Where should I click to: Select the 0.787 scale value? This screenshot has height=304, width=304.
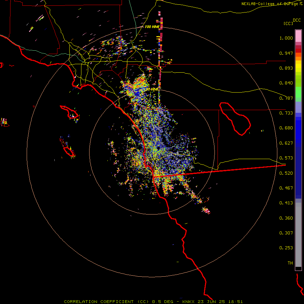pyautogui.click(x=286, y=98)
